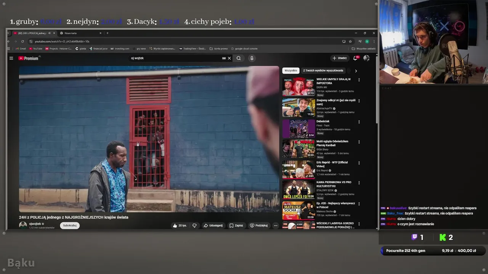Image resolution: width=488 pixels, height=274 pixels.
Task: Share the video via Udostępnij
Action: click(213, 225)
